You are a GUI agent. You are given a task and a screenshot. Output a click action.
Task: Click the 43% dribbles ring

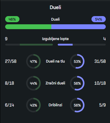tap(33, 105)
